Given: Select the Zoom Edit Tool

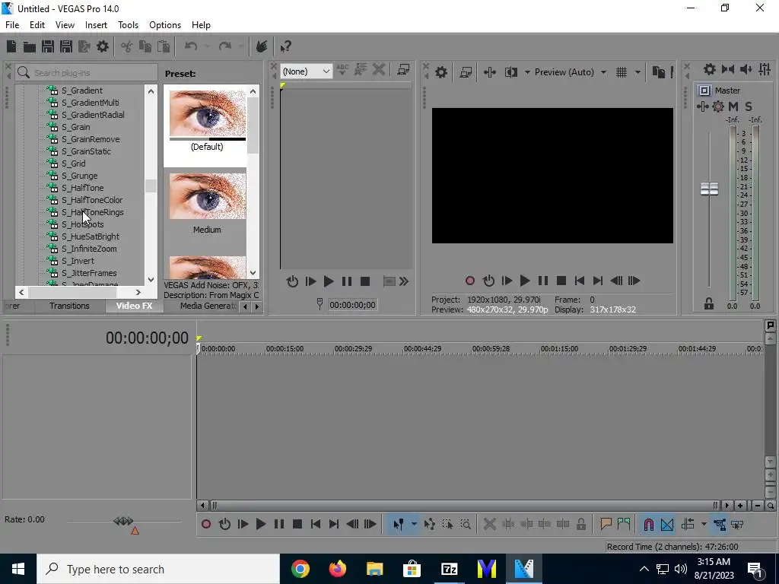Looking at the screenshot, I should [x=466, y=525].
